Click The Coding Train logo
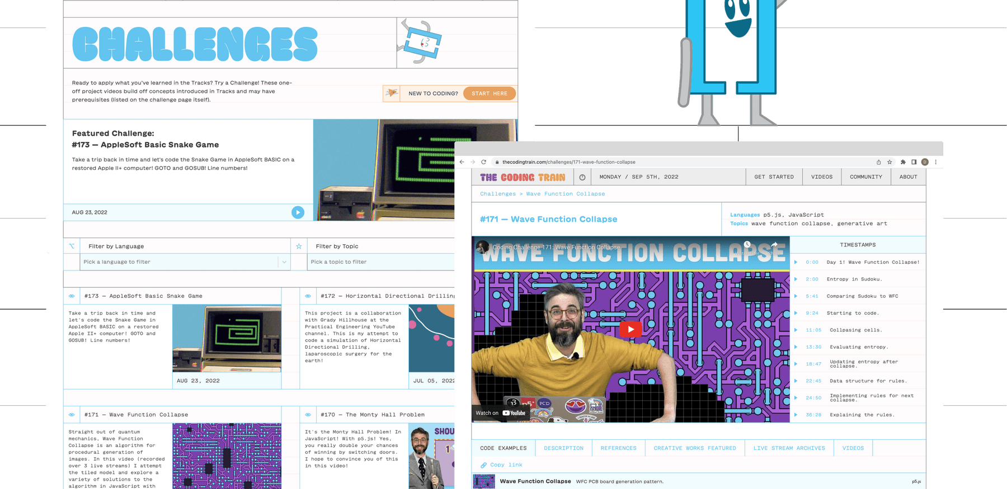The height and width of the screenshot is (489, 1007). [523, 177]
